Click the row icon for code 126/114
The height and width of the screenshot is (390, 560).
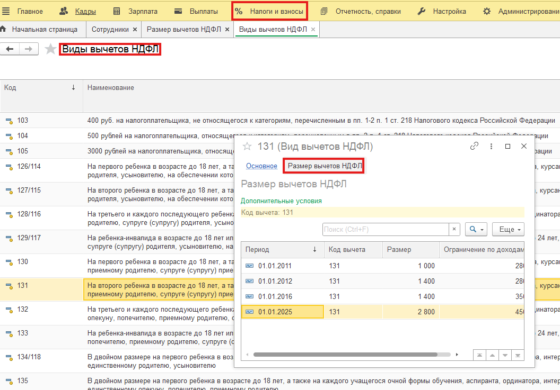[x=9, y=167]
